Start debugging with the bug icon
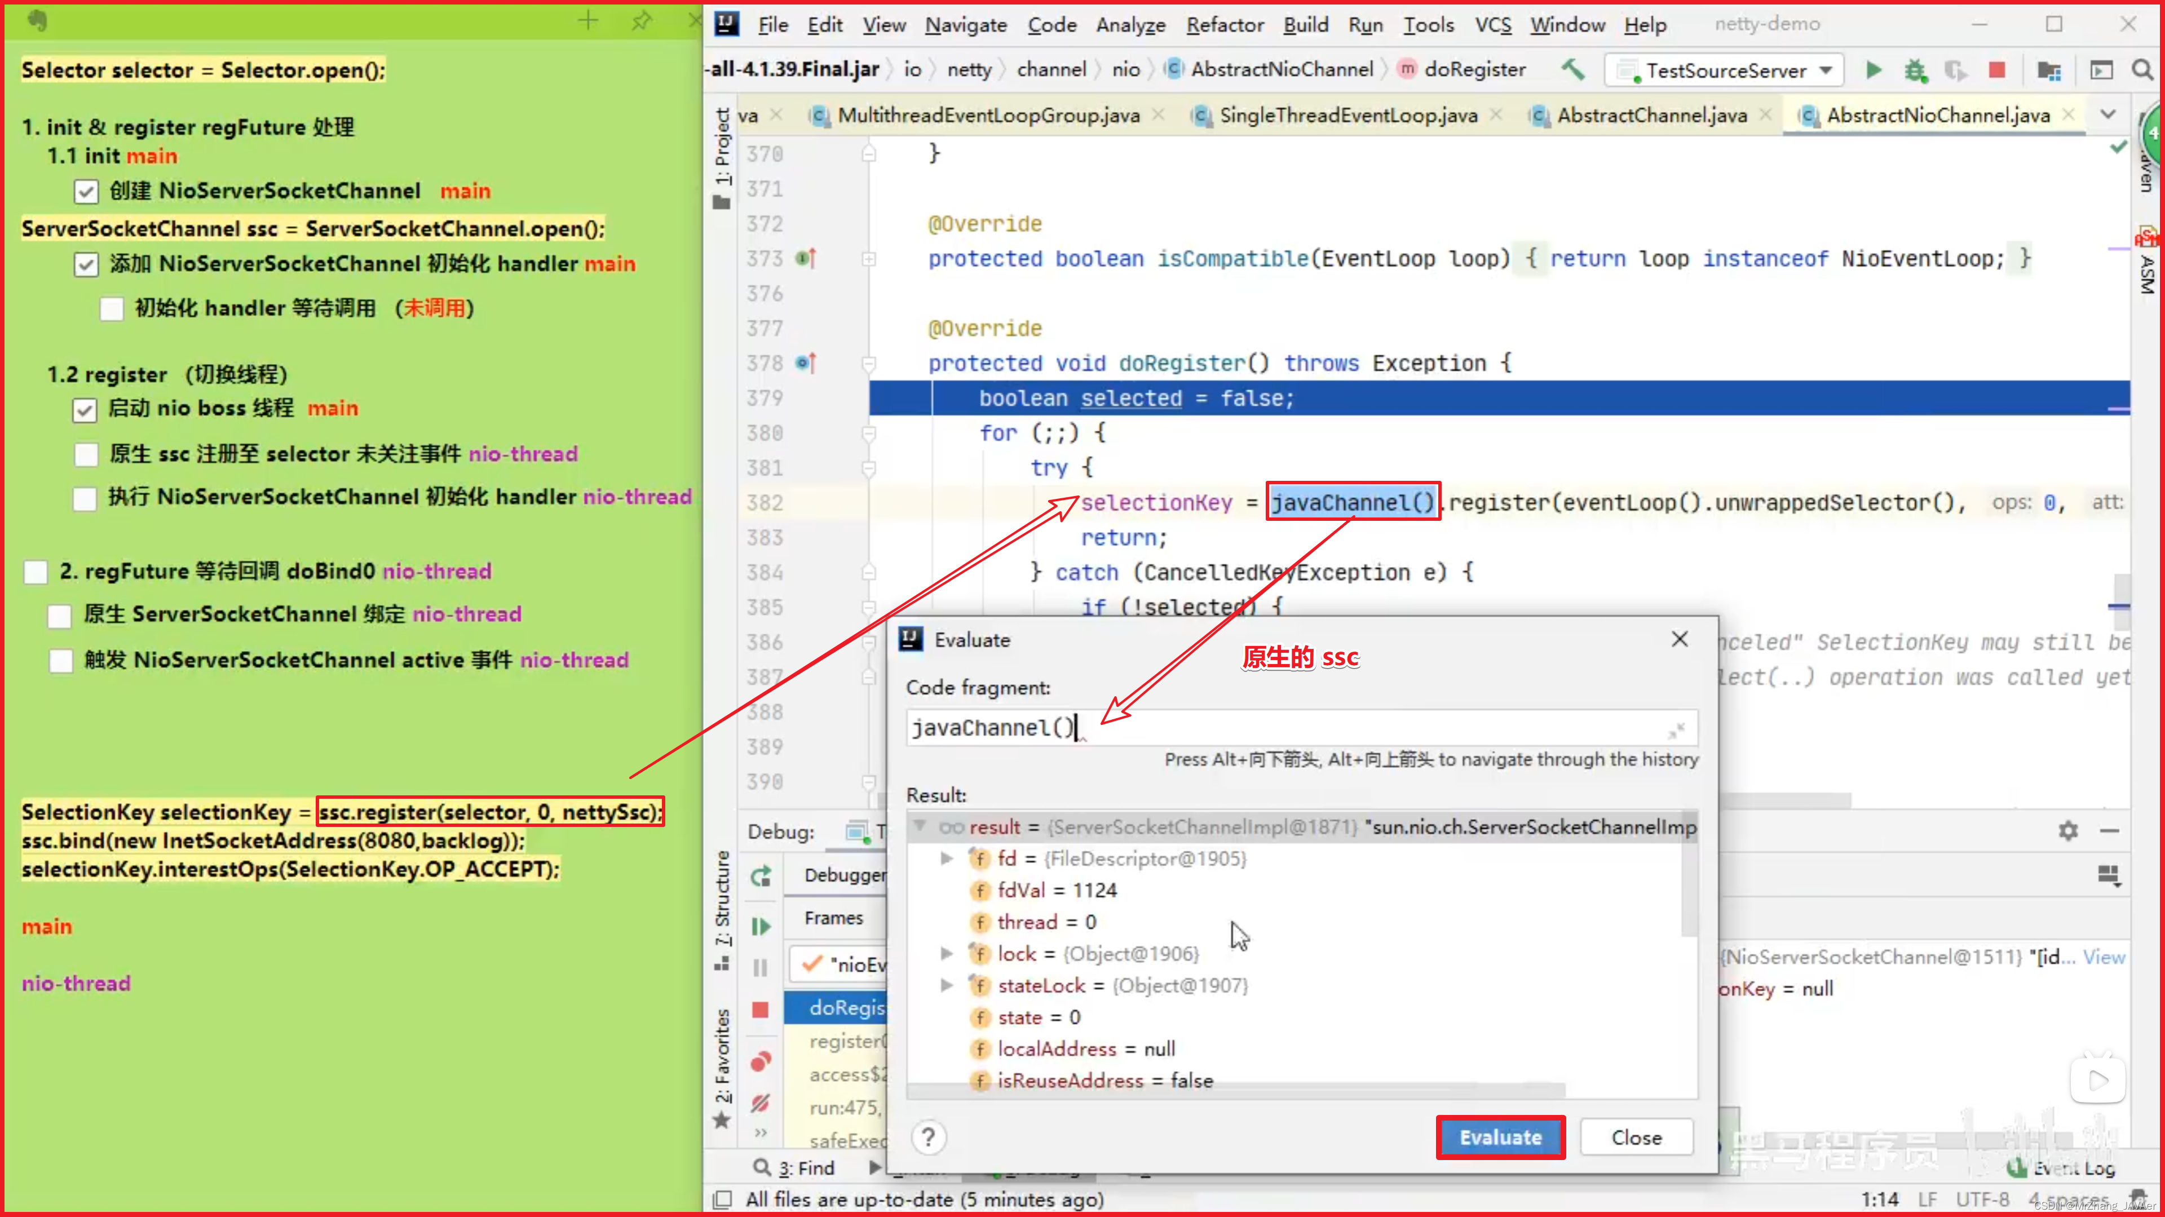This screenshot has width=2165, height=1217. pyautogui.click(x=1915, y=70)
